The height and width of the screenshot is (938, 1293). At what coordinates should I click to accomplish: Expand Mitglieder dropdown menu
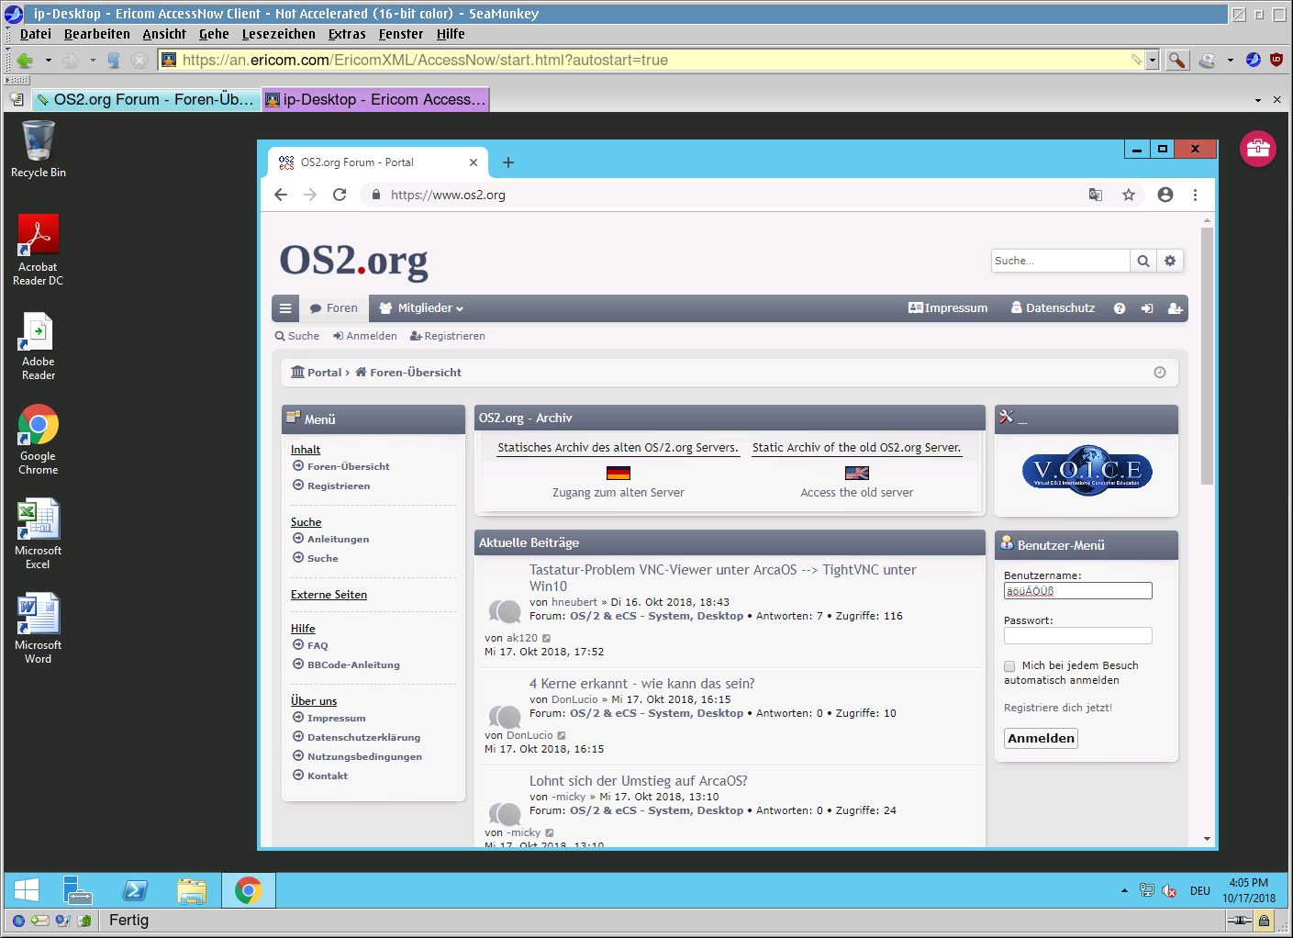click(x=421, y=308)
